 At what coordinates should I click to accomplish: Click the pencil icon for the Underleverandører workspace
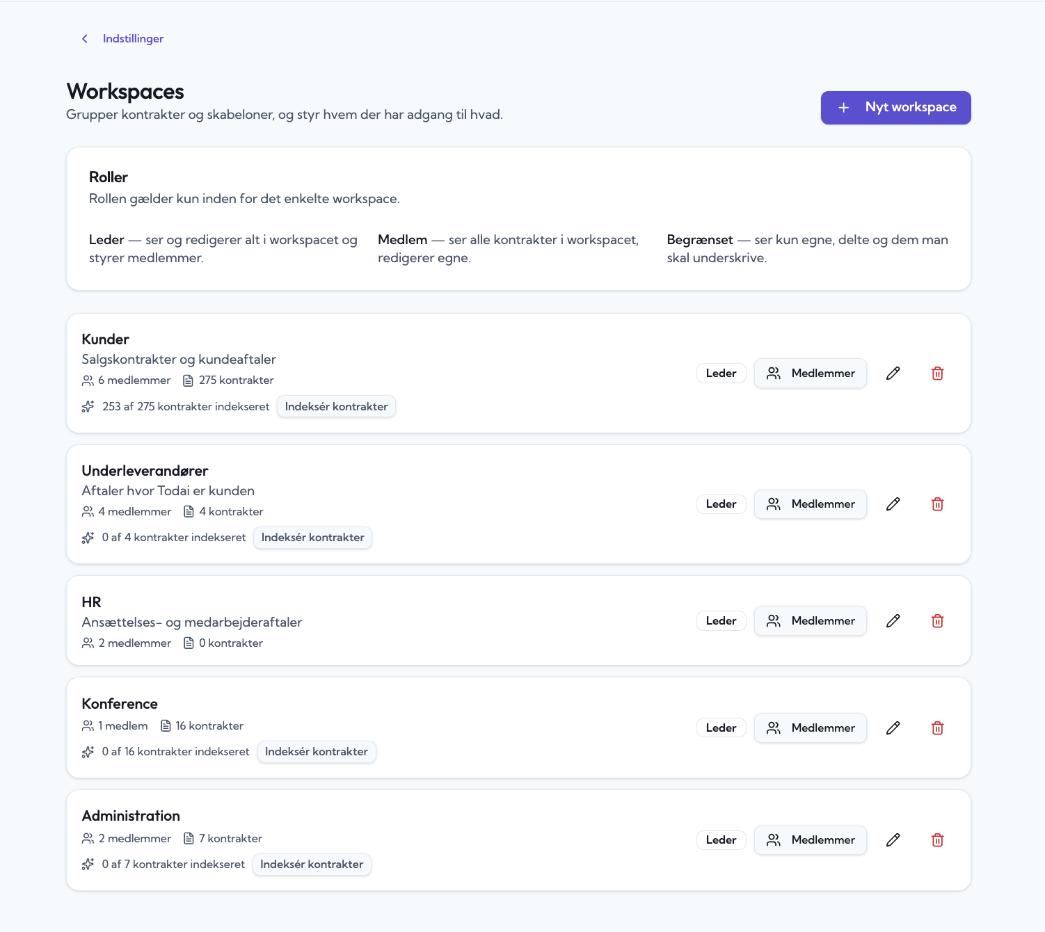893,504
